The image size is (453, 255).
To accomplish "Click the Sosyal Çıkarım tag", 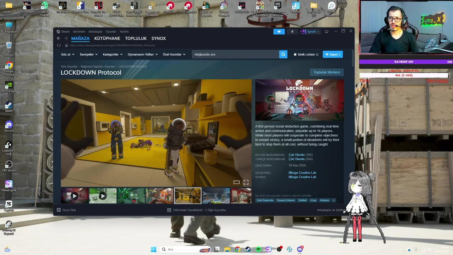I will [x=286, y=200].
